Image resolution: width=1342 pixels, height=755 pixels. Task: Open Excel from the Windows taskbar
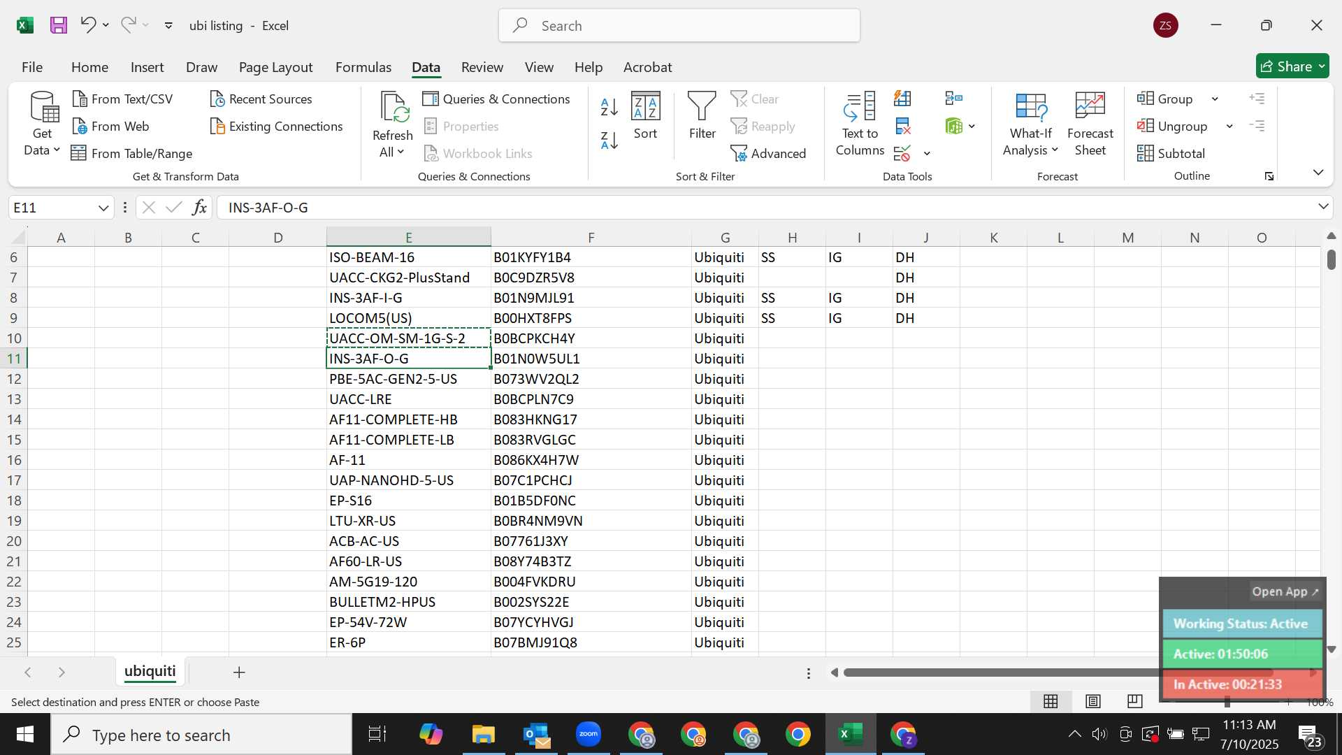(x=851, y=735)
